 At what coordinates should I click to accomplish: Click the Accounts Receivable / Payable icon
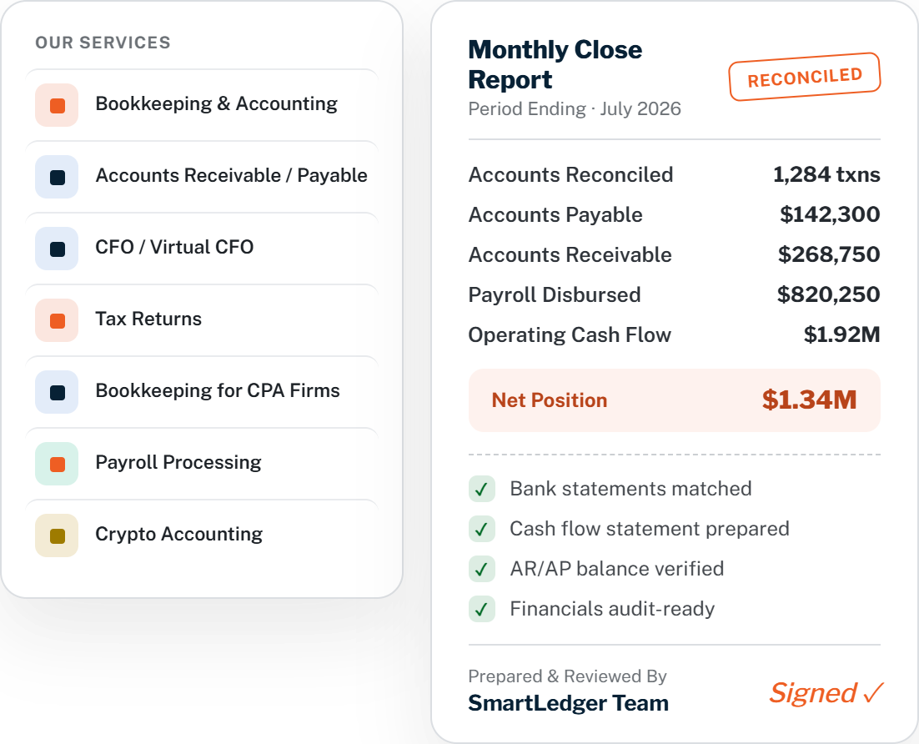(x=57, y=177)
